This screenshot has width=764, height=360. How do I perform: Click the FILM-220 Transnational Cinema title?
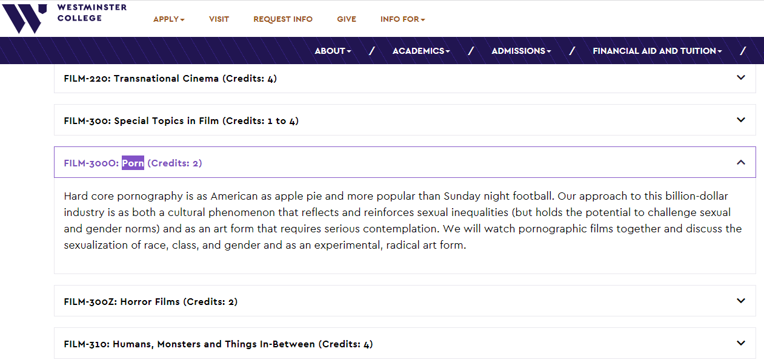(x=170, y=79)
